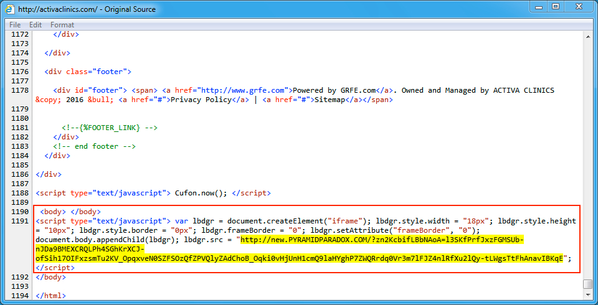Click the "Powered by GRFE.com" text
Viewport: 598px width, 305px height.
335,90
